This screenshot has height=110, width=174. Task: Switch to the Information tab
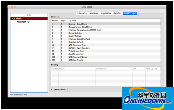click(x=82, y=13)
